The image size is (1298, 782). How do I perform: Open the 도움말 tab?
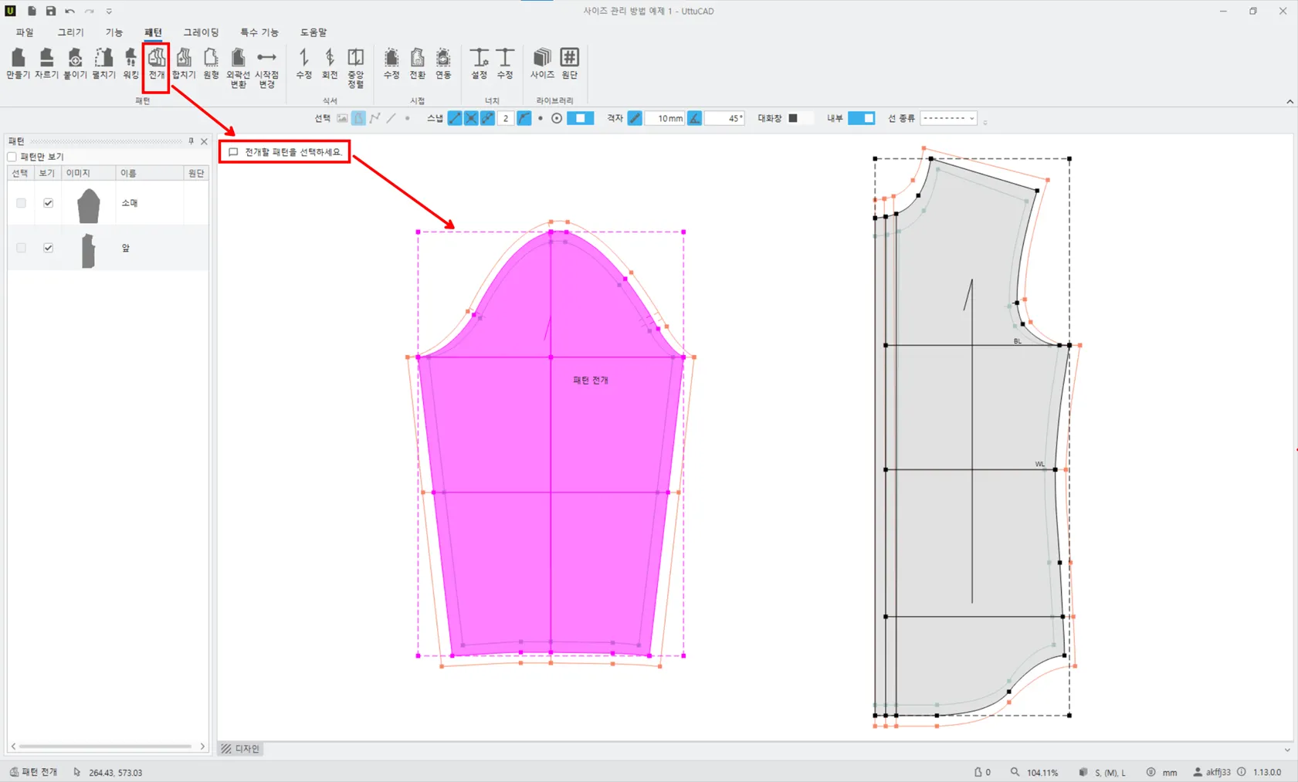pos(313,32)
